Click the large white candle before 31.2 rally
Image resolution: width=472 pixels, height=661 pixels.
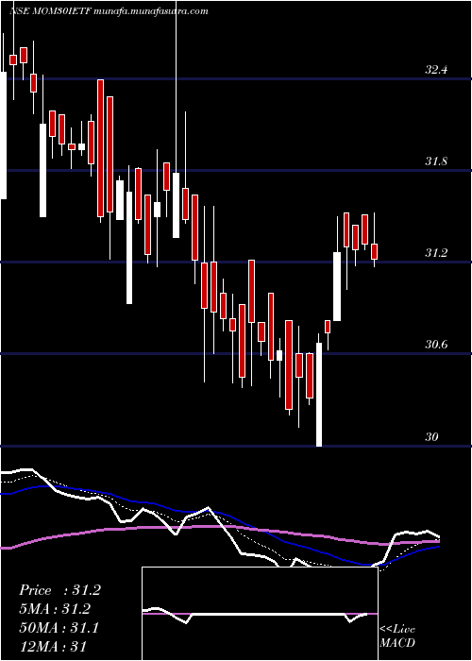(x=337, y=286)
